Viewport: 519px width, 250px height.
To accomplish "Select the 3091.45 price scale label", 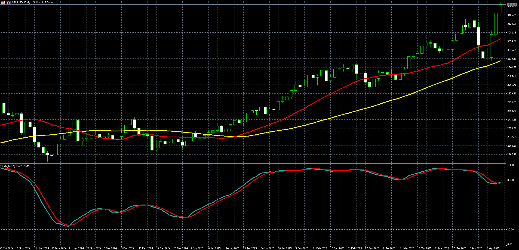I will pos(512,33).
